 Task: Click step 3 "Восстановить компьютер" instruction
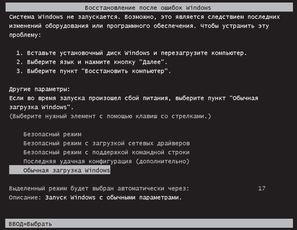click(93, 71)
